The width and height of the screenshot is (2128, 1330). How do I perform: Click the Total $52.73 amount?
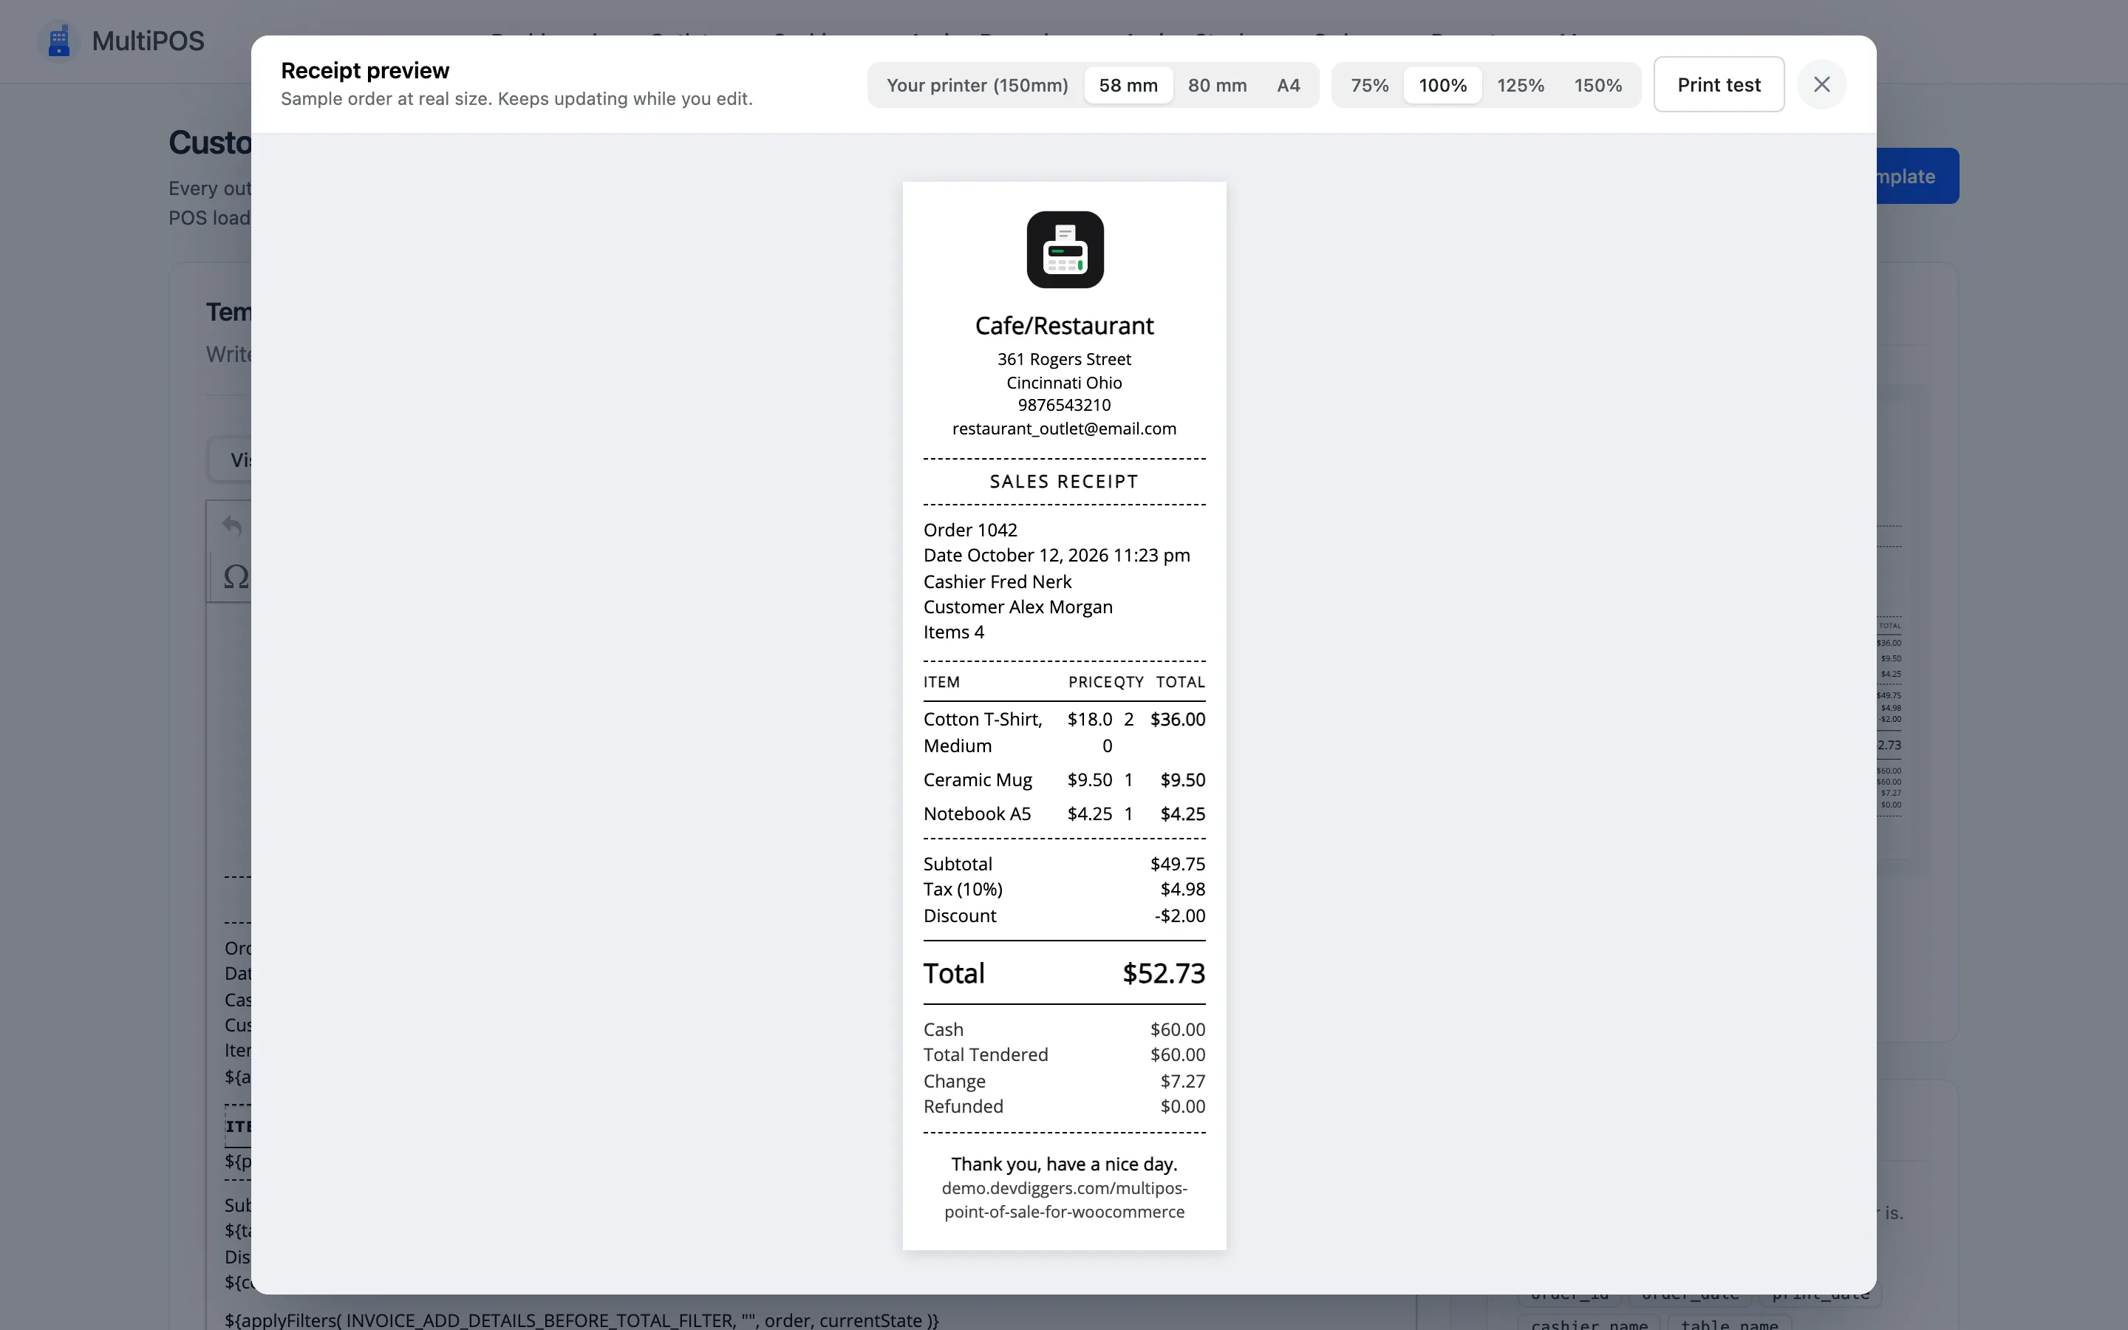pyautogui.click(x=1163, y=973)
